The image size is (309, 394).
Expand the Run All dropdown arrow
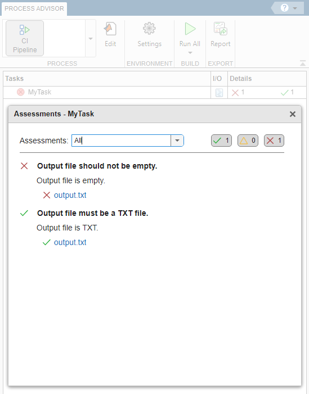click(190, 53)
